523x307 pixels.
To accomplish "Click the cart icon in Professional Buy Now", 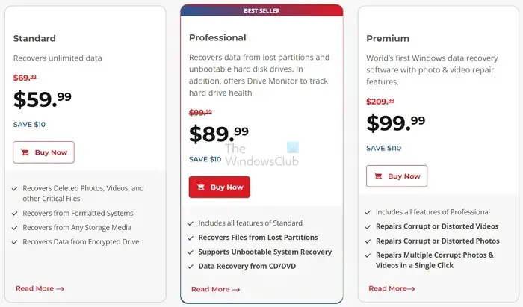I will pyautogui.click(x=200, y=187).
